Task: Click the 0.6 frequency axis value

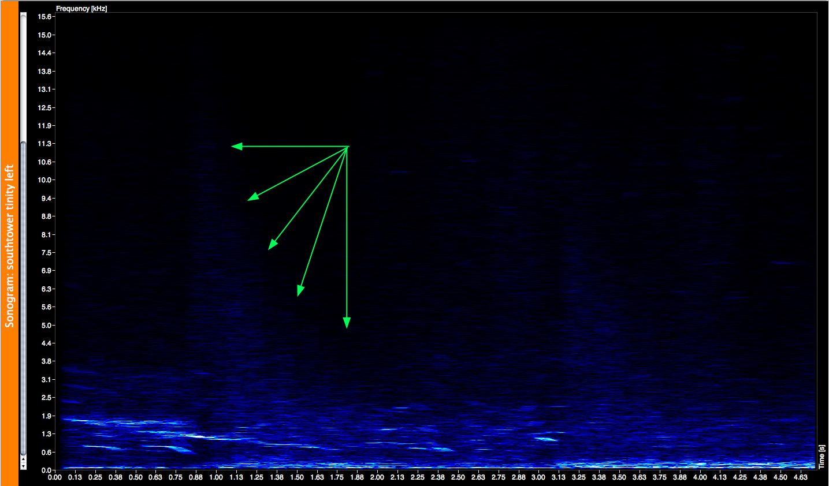Action: (x=46, y=453)
